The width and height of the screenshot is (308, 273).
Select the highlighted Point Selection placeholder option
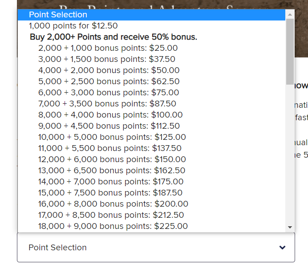[x=58, y=15]
